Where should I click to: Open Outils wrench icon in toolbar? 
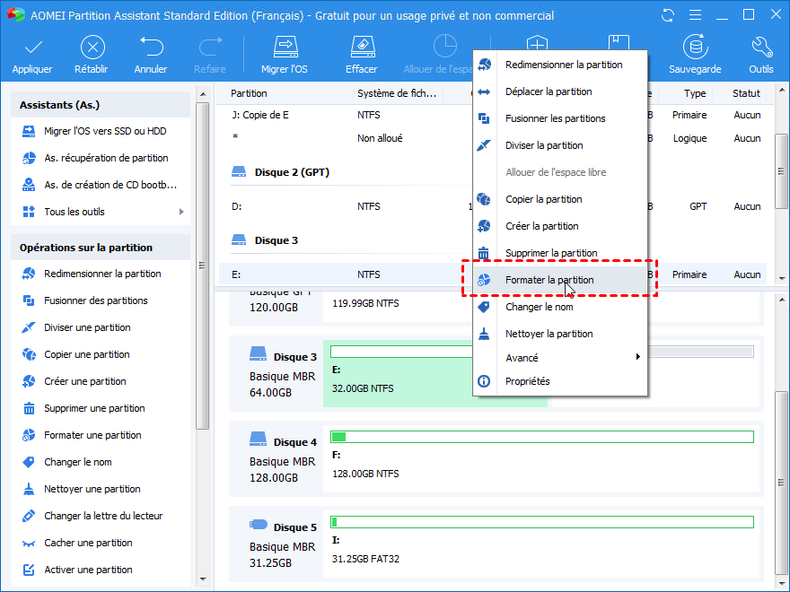click(x=760, y=48)
